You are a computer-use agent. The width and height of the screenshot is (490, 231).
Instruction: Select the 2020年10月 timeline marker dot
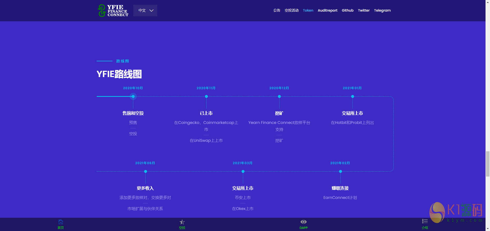pos(133,97)
